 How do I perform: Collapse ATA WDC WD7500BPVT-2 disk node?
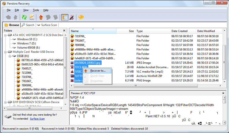point(5,35)
